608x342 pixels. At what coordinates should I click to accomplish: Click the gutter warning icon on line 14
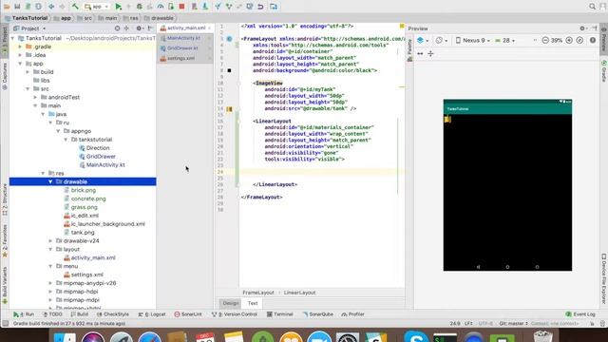click(229, 109)
